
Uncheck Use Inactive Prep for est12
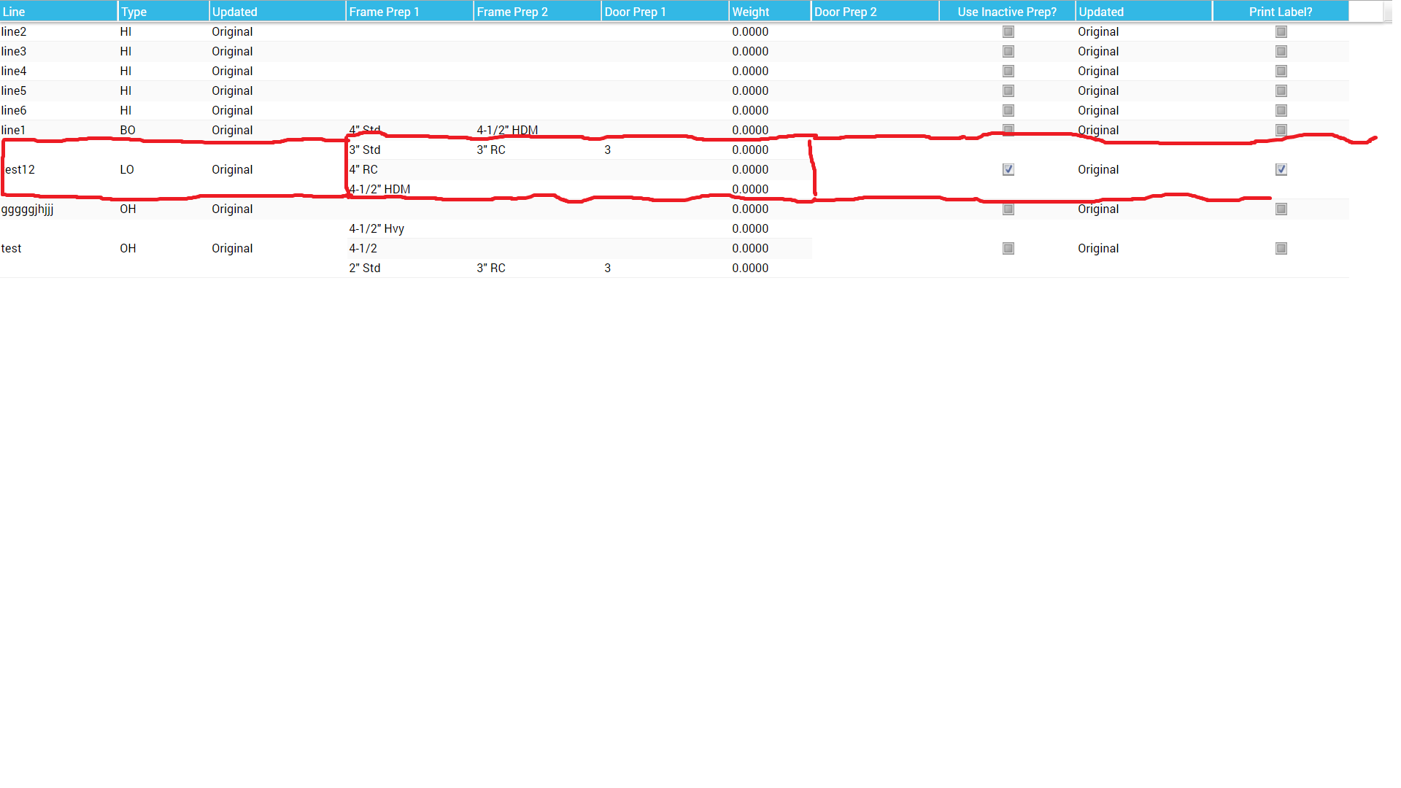[x=1008, y=170]
